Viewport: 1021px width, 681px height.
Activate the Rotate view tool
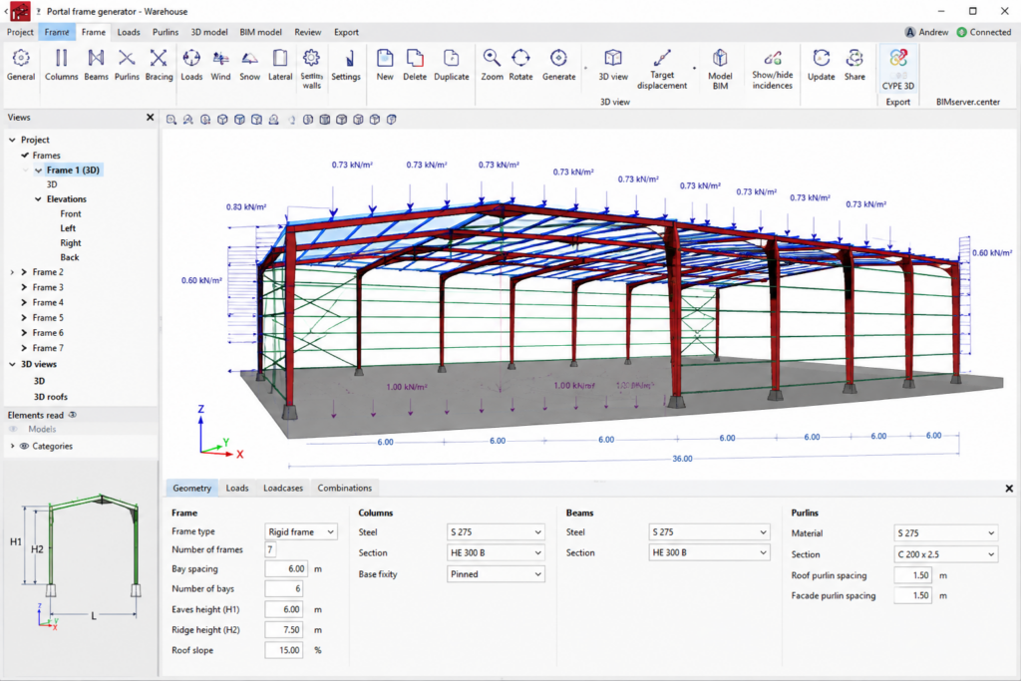(x=520, y=65)
